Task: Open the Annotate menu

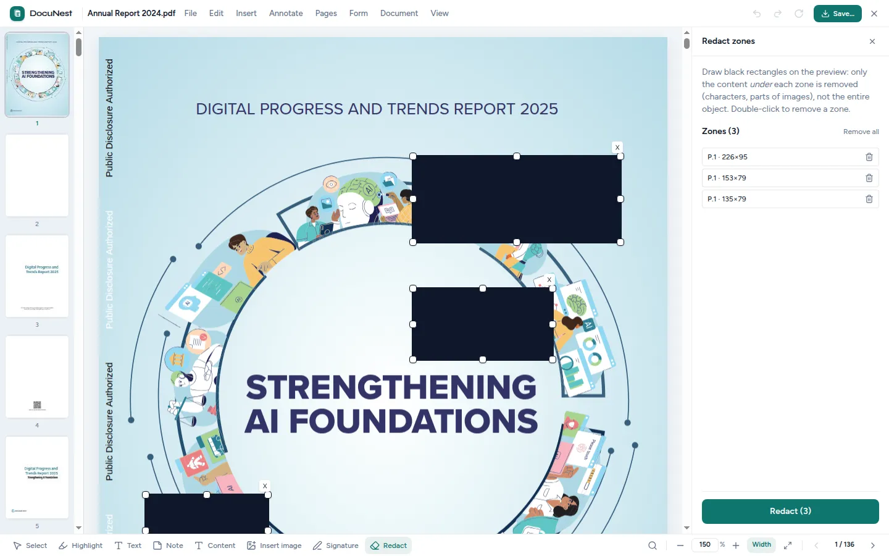Action: [286, 14]
